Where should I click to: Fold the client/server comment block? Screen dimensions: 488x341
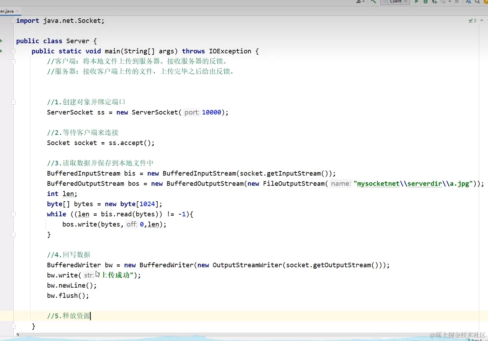[x=13, y=61]
